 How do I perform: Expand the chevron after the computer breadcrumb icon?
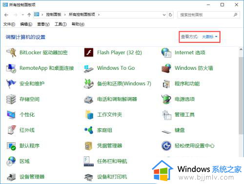[42, 15]
